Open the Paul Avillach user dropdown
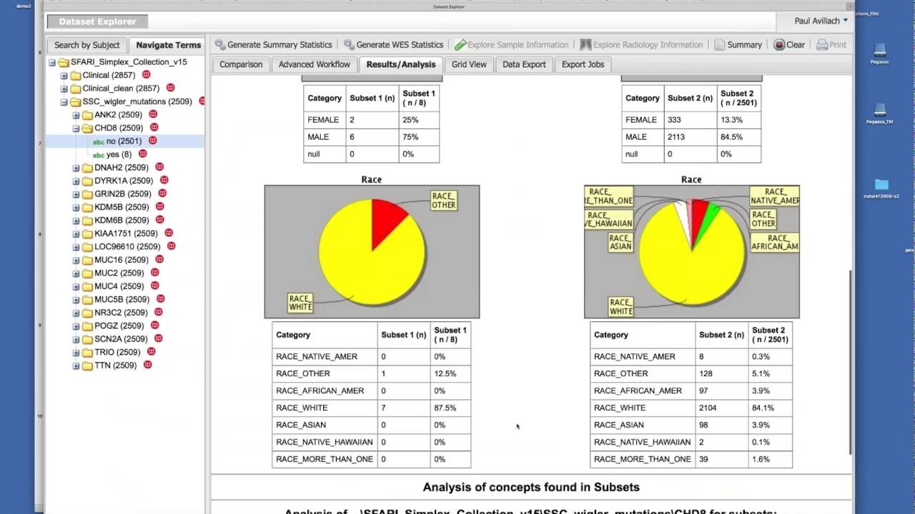Screen dimensions: 915x514 click(821, 21)
